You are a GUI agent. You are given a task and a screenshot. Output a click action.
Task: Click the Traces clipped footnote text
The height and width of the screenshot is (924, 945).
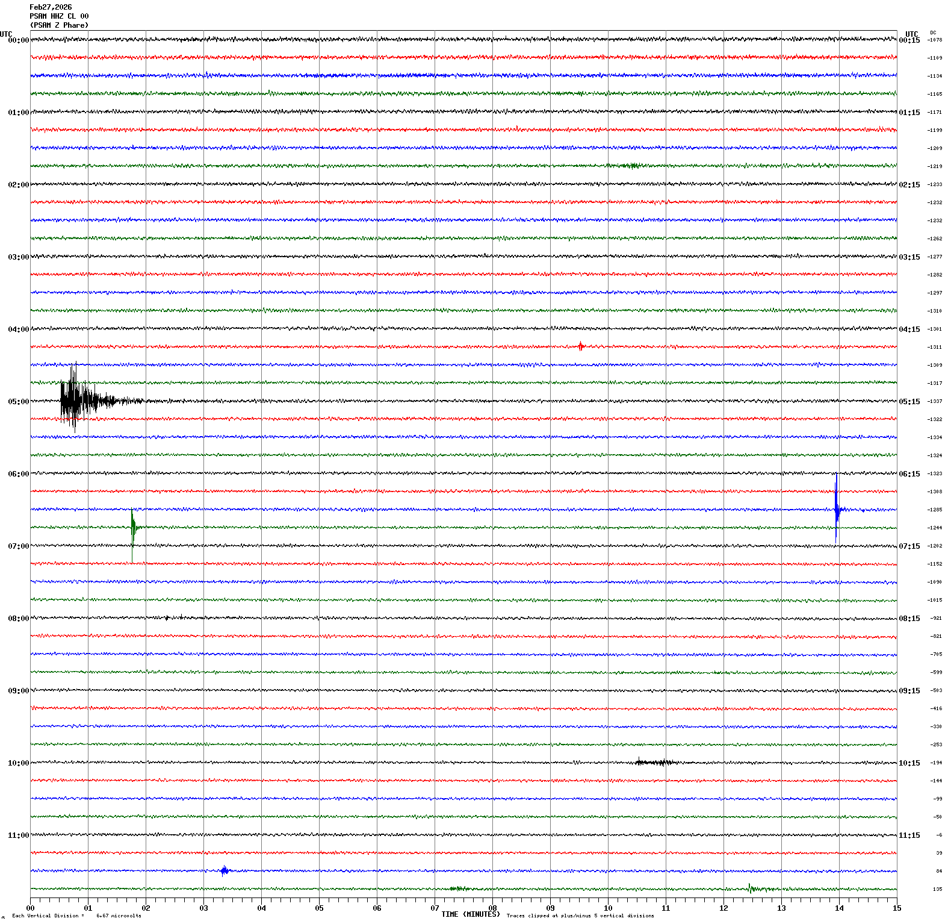coord(580,916)
